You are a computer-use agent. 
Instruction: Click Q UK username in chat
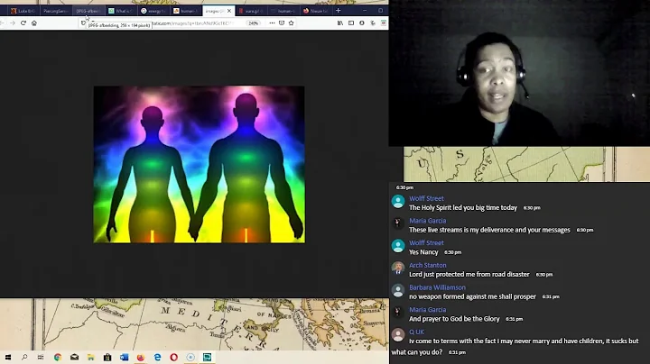pos(416,332)
